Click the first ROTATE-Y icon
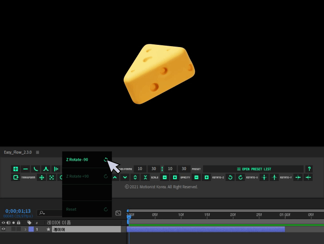Viewport: 324px width, 244px height. coord(298,177)
